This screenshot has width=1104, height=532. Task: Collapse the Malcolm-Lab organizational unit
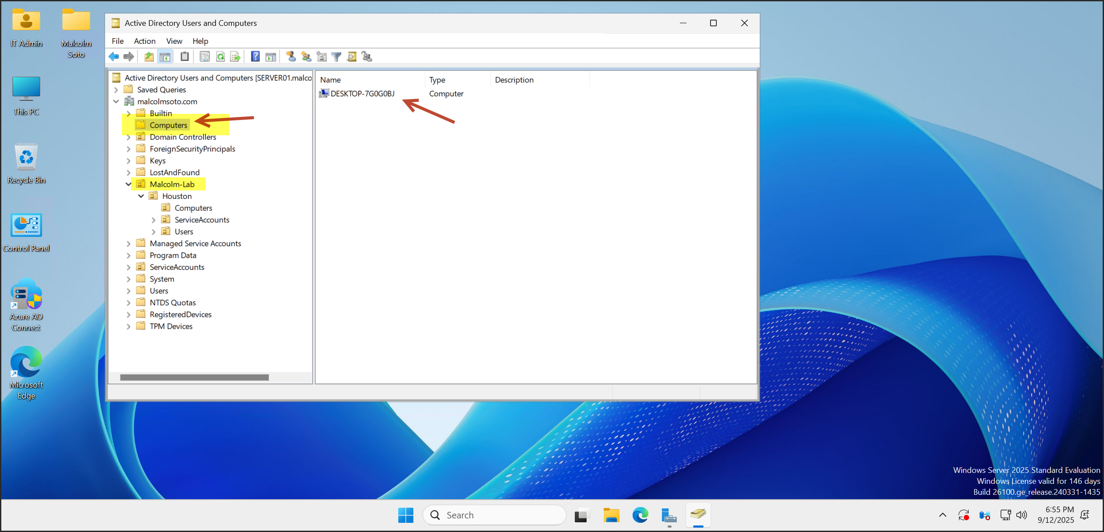point(128,184)
